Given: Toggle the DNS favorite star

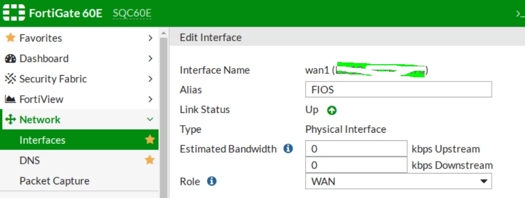Looking at the screenshot, I should (x=150, y=160).
